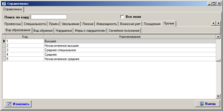The height and width of the screenshot is (111, 223).
Task: Select the Прочие tab
Action: click(x=169, y=23)
